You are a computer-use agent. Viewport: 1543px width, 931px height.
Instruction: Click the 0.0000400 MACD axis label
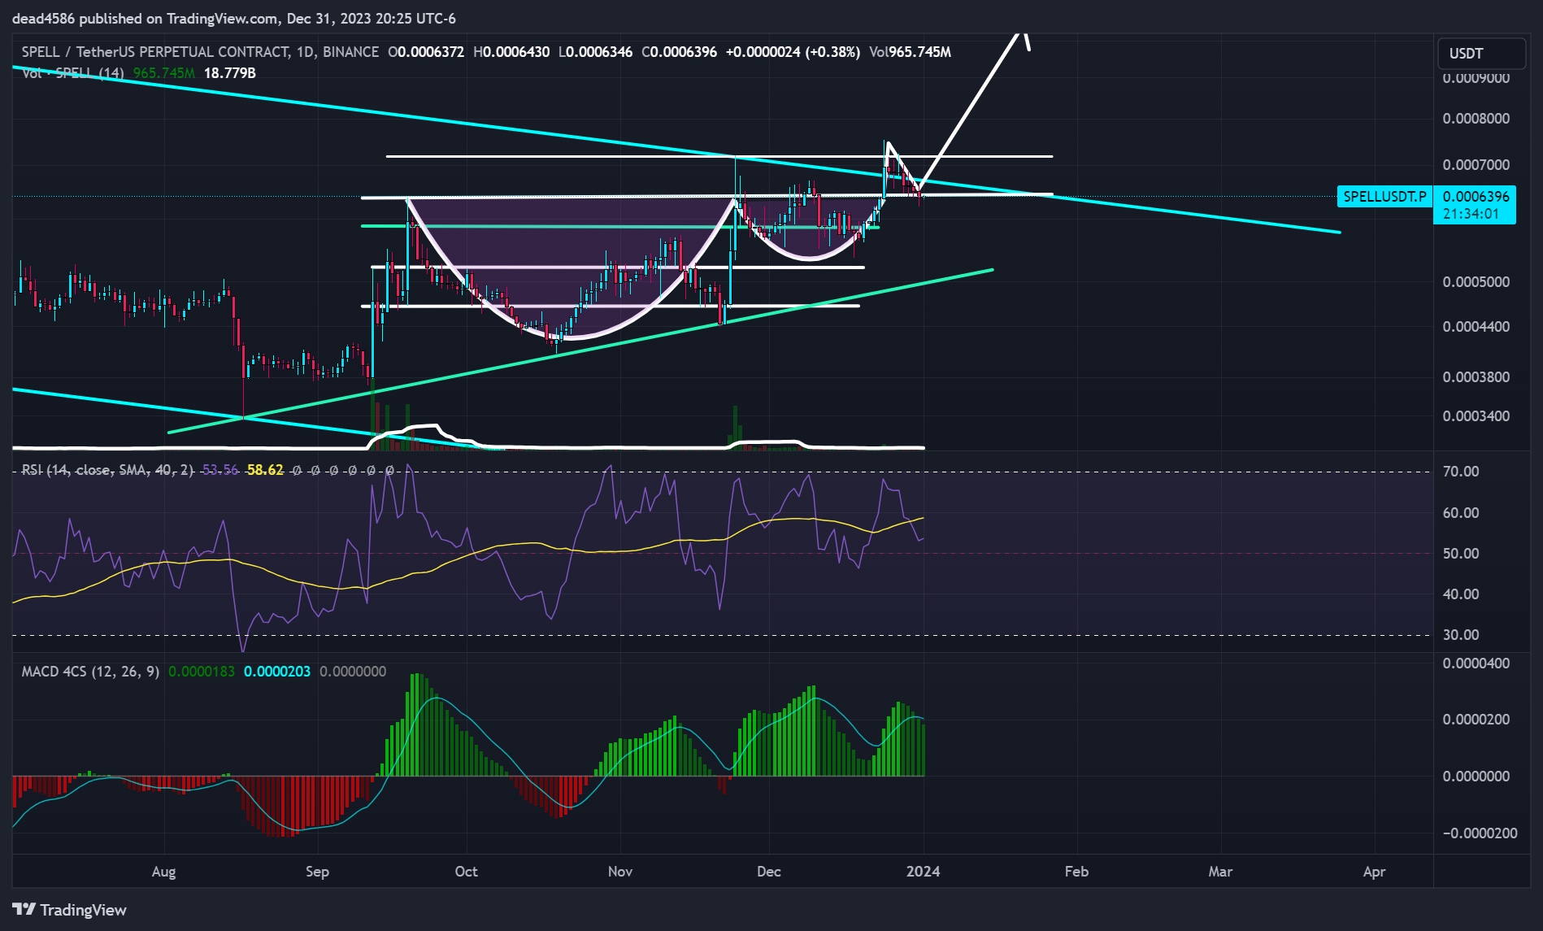click(1476, 663)
